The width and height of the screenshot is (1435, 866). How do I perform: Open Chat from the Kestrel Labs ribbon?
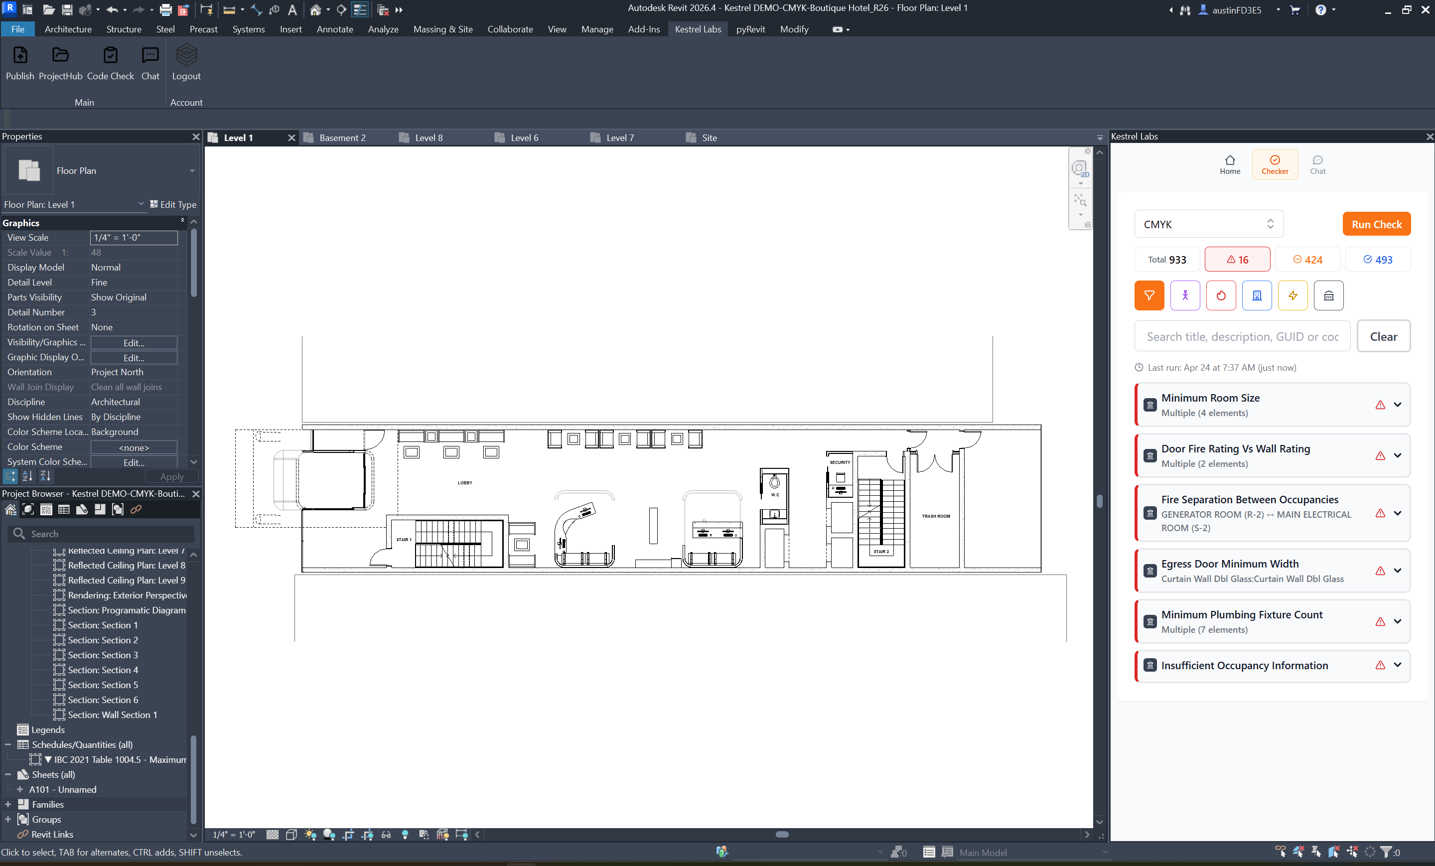click(150, 63)
